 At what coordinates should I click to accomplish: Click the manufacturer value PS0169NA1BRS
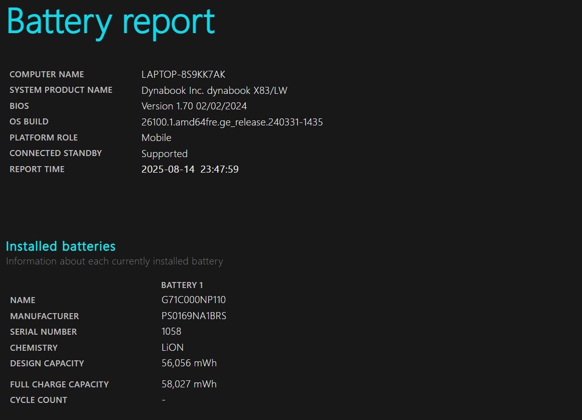point(194,316)
